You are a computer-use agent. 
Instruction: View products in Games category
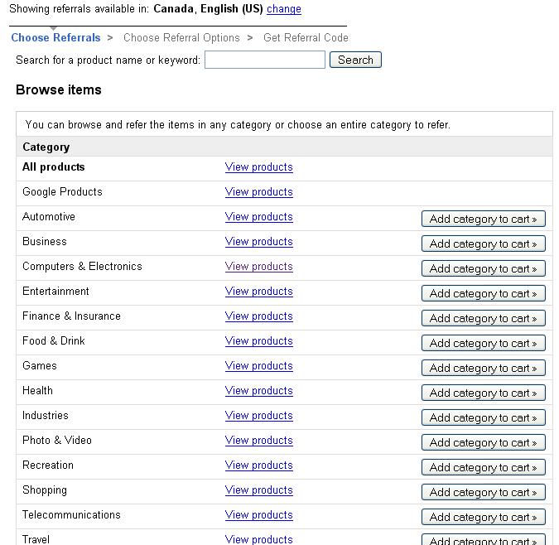coord(259,366)
